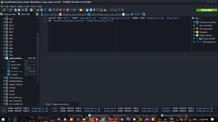Open the Edit menu
The width and height of the screenshot is (218, 122).
pyautogui.click(x=7, y=6)
